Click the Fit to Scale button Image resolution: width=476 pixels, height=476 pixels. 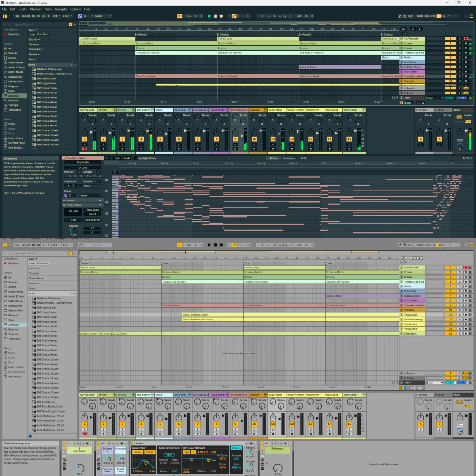(x=92, y=210)
